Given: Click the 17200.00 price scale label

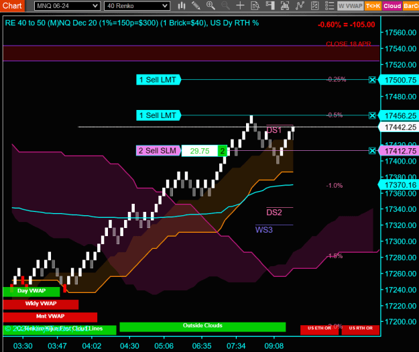Looking at the screenshot, I should (x=400, y=322).
